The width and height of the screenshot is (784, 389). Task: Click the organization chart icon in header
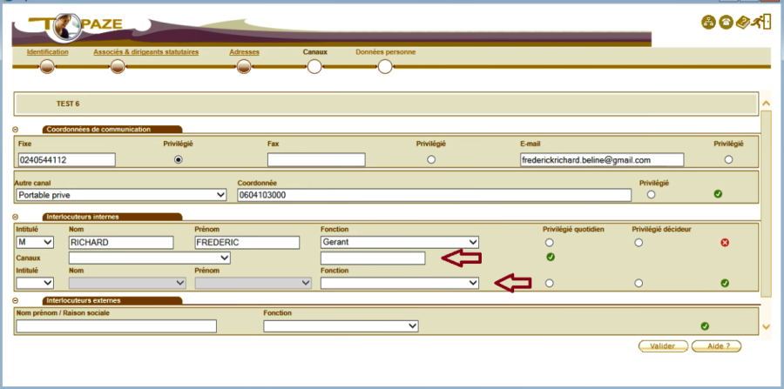point(708,23)
